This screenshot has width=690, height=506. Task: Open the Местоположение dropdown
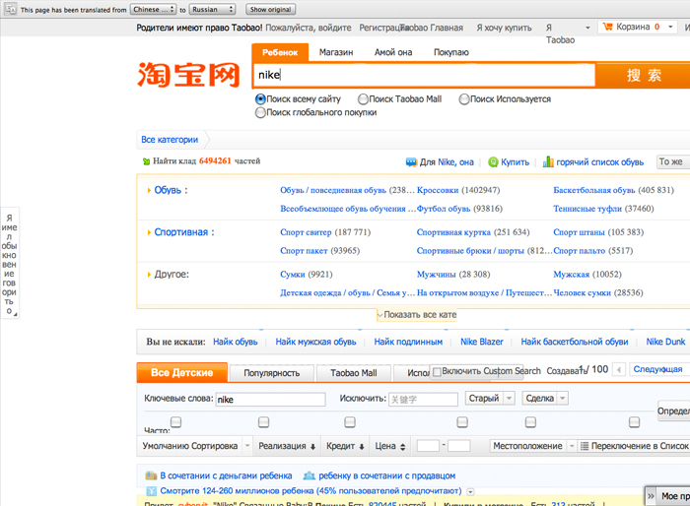click(532, 446)
